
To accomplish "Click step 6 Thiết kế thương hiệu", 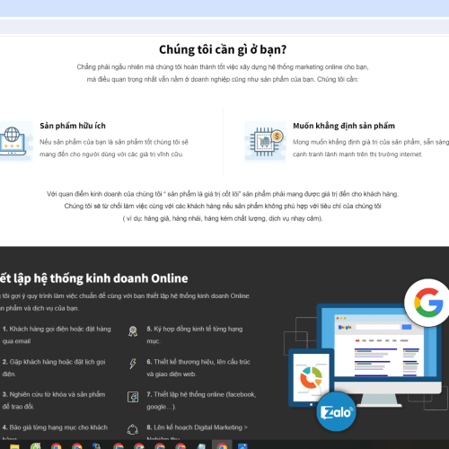I will click(x=198, y=368).
